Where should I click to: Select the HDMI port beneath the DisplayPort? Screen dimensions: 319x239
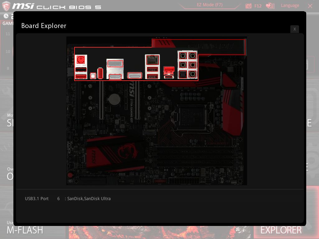click(115, 77)
